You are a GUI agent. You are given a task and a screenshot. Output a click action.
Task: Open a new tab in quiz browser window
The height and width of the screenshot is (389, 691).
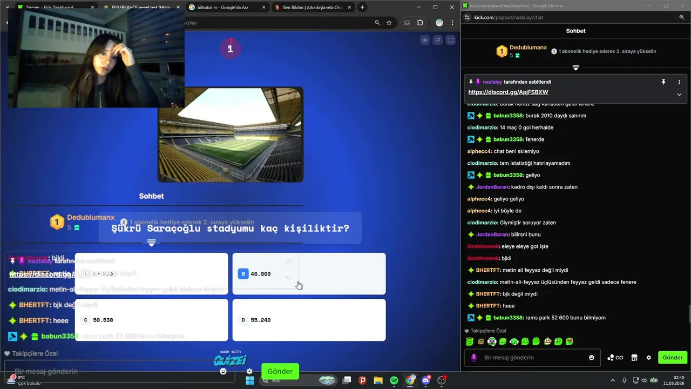click(x=362, y=8)
